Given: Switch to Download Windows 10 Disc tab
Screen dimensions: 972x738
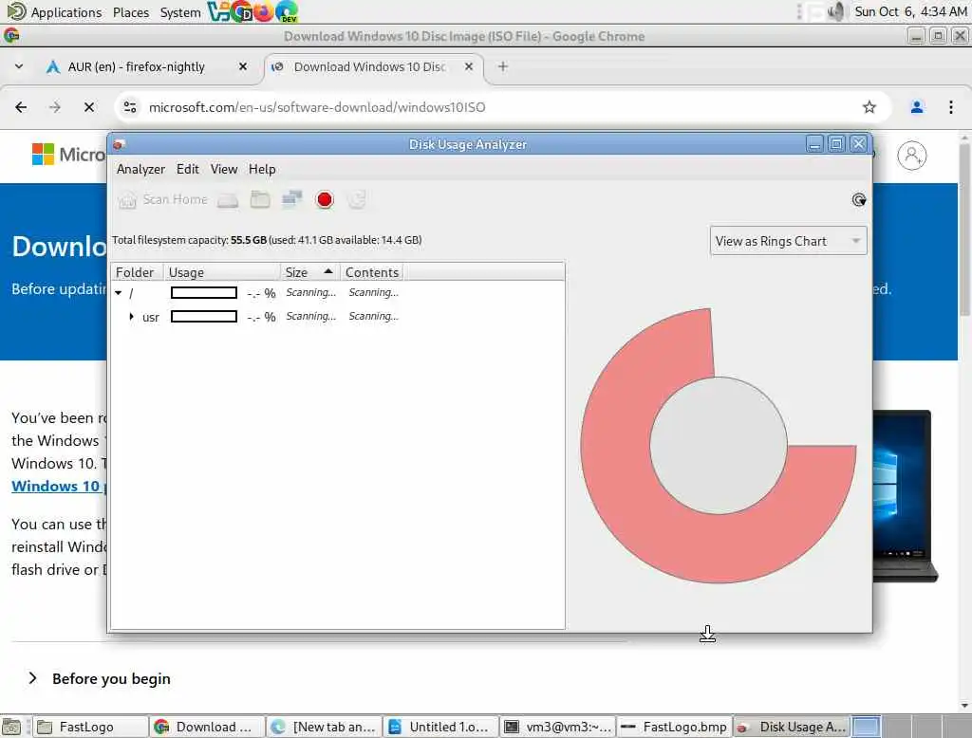Looking at the screenshot, I should click(372, 67).
